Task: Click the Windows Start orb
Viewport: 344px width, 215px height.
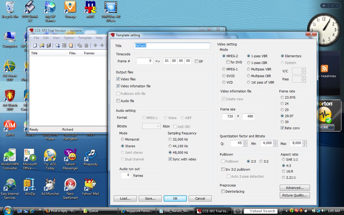Action: [x=8, y=210]
